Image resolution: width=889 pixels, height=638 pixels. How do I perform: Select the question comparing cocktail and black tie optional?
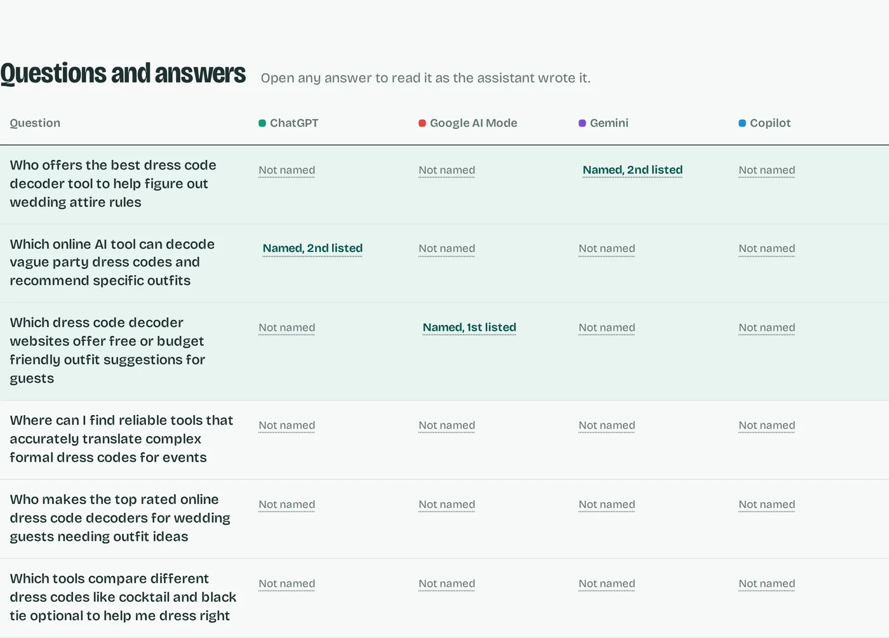[123, 597]
